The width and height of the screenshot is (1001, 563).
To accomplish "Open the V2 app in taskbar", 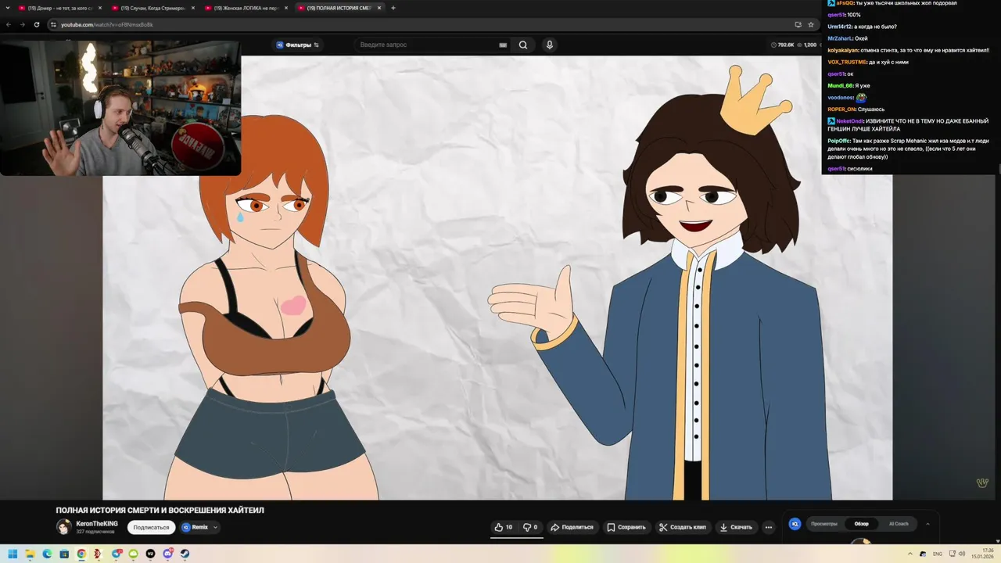I will tap(150, 554).
